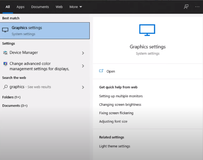This screenshot has height=160, width=203.
Task: Open the More filter dropdown
Action: pyautogui.click(x=76, y=7)
